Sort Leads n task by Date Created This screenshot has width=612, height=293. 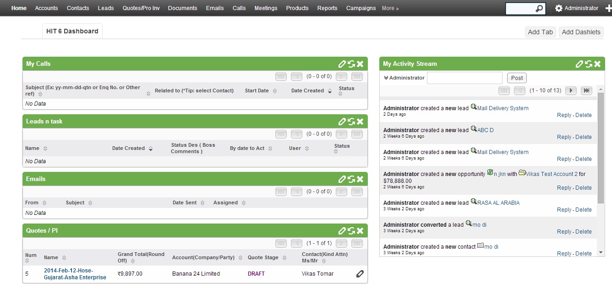pos(150,149)
